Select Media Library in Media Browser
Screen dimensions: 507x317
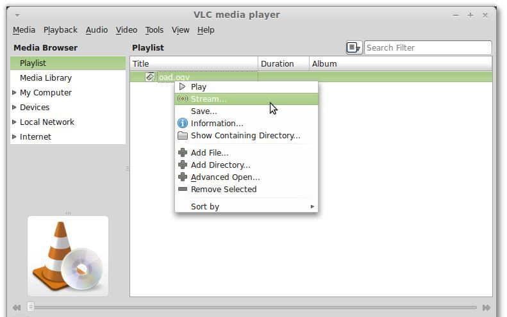(x=68, y=78)
